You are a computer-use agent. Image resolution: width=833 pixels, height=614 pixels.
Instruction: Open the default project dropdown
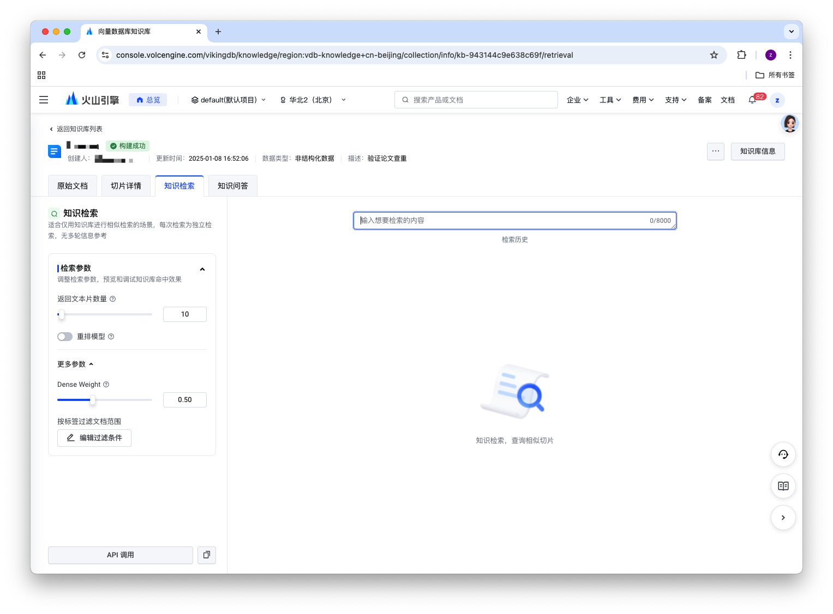(x=229, y=100)
